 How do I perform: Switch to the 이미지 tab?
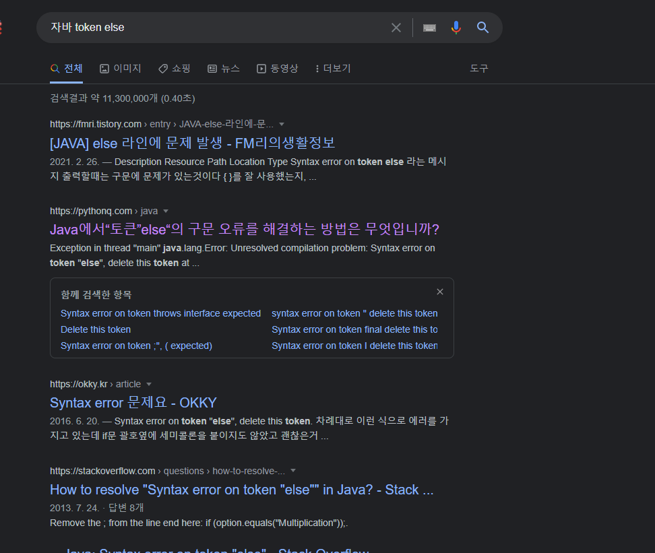(x=121, y=68)
